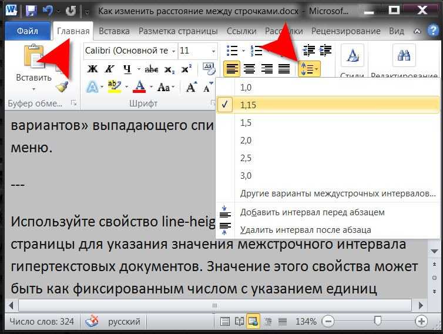The image size is (443, 334).
Task: Align text left
Action: pyautogui.click(x=231, y=69)
